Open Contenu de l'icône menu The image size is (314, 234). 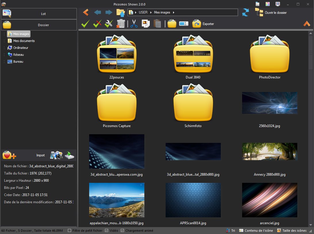[256, 230]
